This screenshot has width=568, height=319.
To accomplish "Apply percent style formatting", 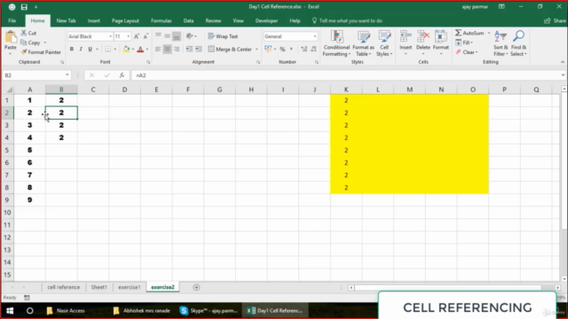I will (282, 50).
